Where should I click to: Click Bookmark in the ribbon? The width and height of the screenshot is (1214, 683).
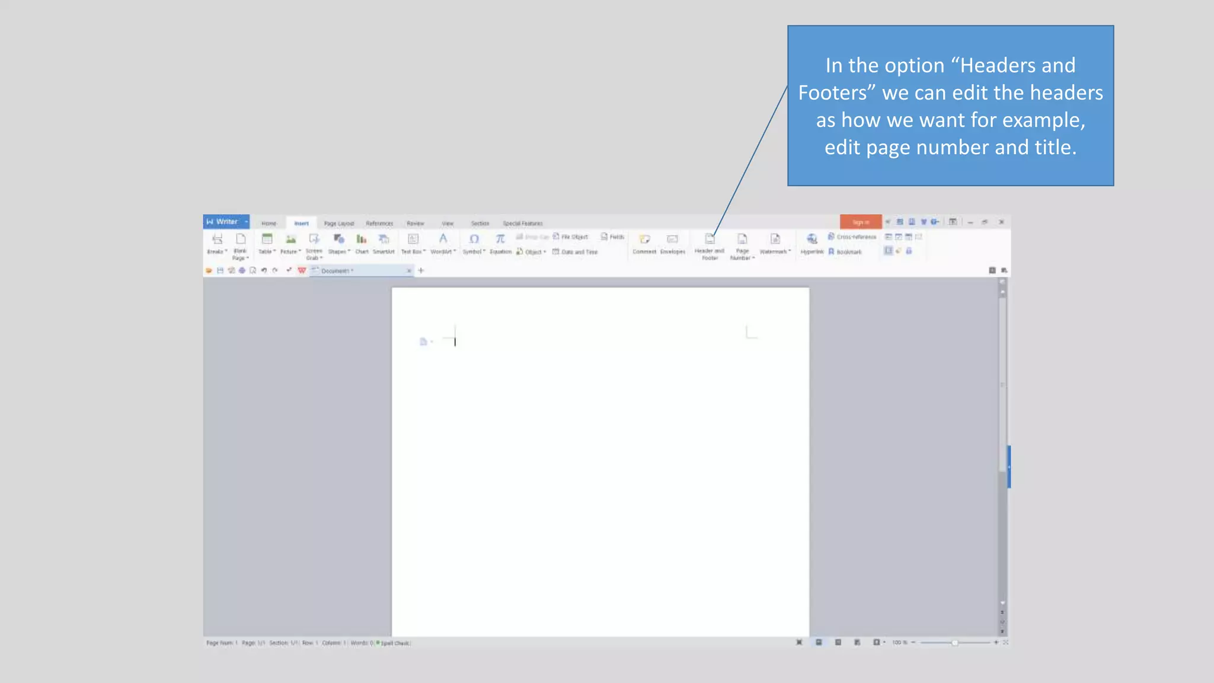tap(845, 252)
